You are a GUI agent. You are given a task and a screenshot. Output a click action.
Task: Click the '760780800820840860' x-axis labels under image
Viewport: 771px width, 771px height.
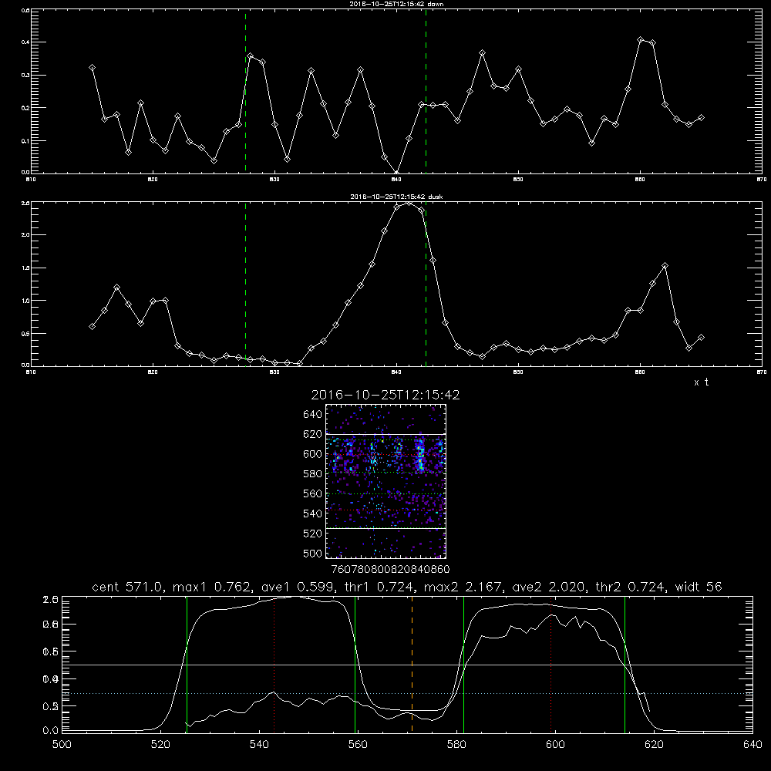click(x=390, y=570)
